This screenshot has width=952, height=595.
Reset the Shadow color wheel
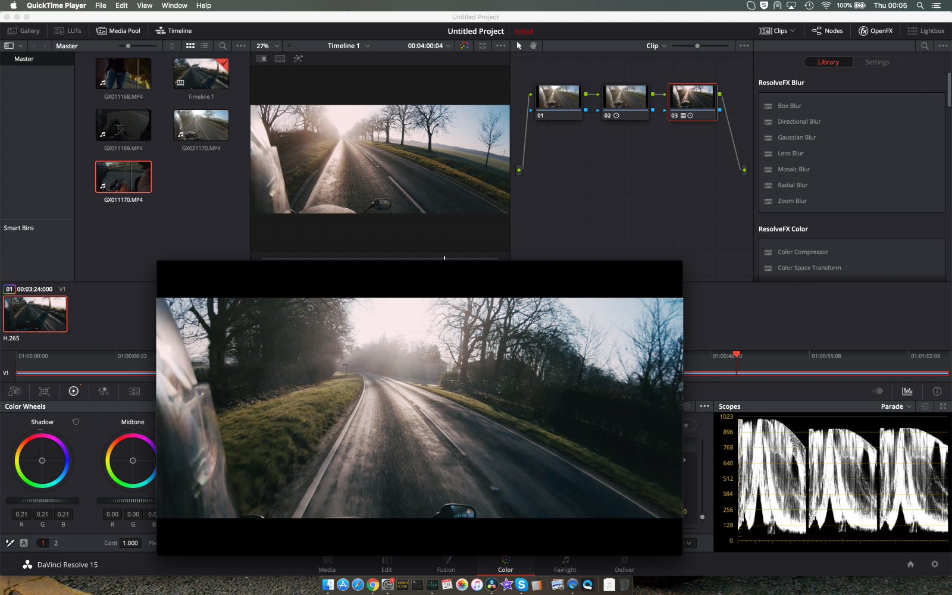click(76, 422)
